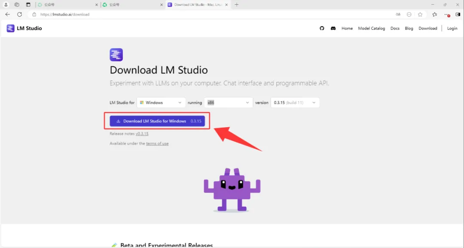This screenshot has height=248, width=464.
Task: Open the browser profile icon
Action: point(6,5)
